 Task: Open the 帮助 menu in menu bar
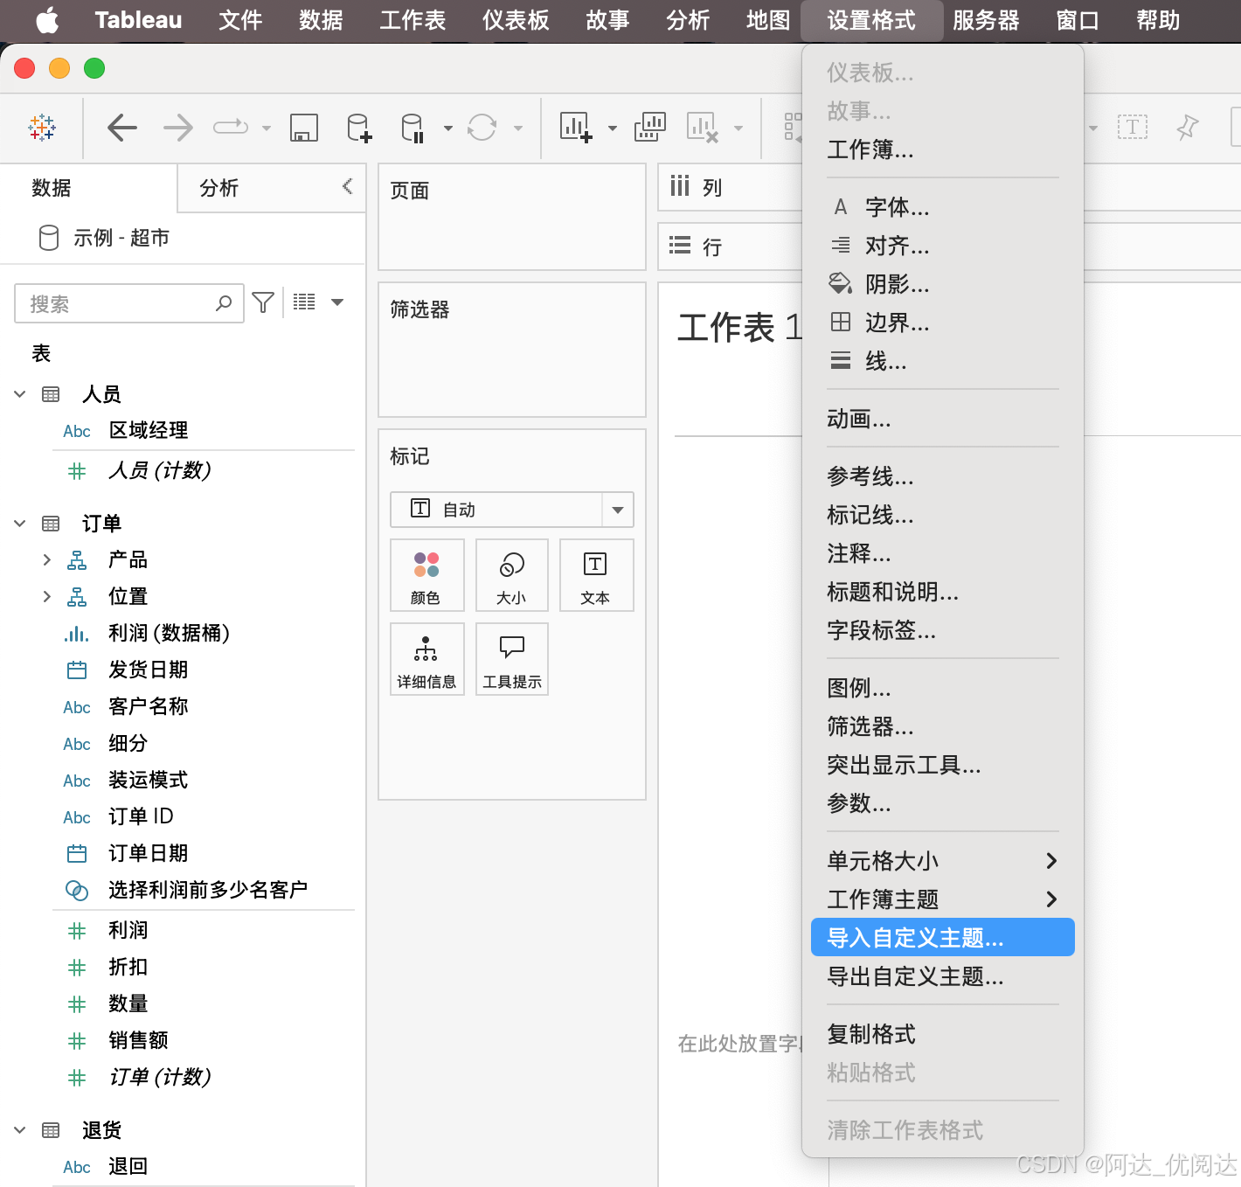(x=1158, y=20)
